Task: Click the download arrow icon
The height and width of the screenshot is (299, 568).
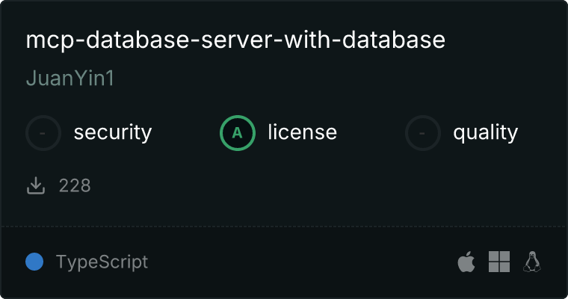Action: point(36,185)
